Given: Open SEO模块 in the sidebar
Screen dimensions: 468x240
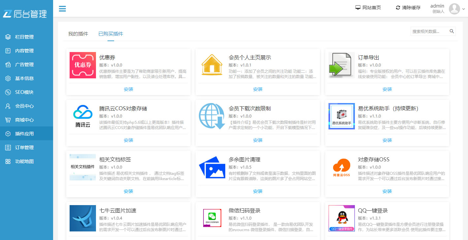Looking at the screenshot, I should click(26, 92).
